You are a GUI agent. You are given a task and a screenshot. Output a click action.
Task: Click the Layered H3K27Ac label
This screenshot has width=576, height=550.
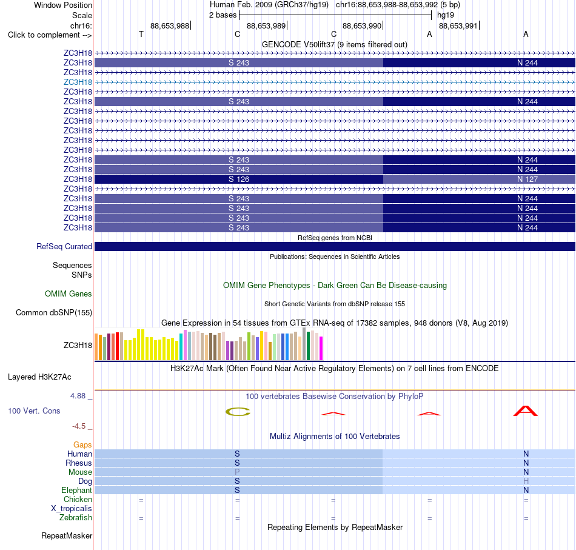[x=39, y=377]
